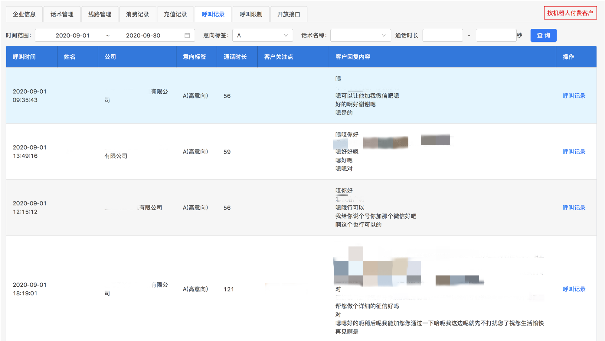
Task: Click reply text 好的啊好谢谢嗯
Action: point(355,104)
